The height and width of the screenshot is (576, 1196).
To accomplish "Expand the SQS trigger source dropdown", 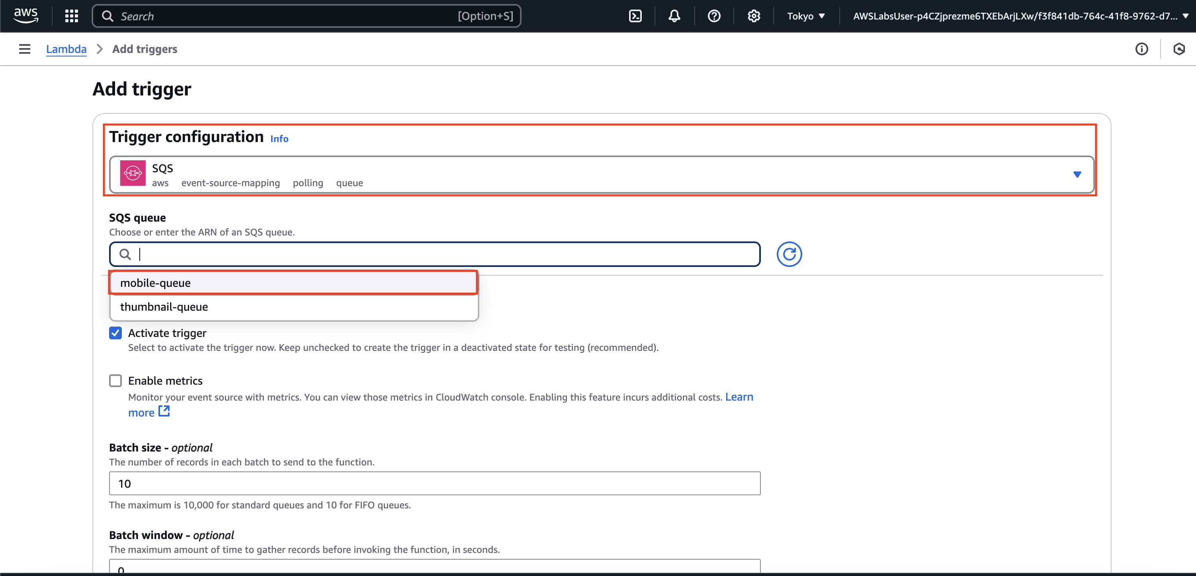I will (1077, 175).
